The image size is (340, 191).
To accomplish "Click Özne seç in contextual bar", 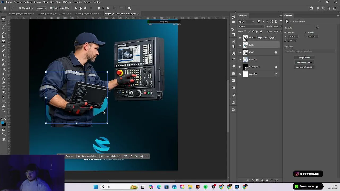I will pyautogui.click(x=70, y=156).
